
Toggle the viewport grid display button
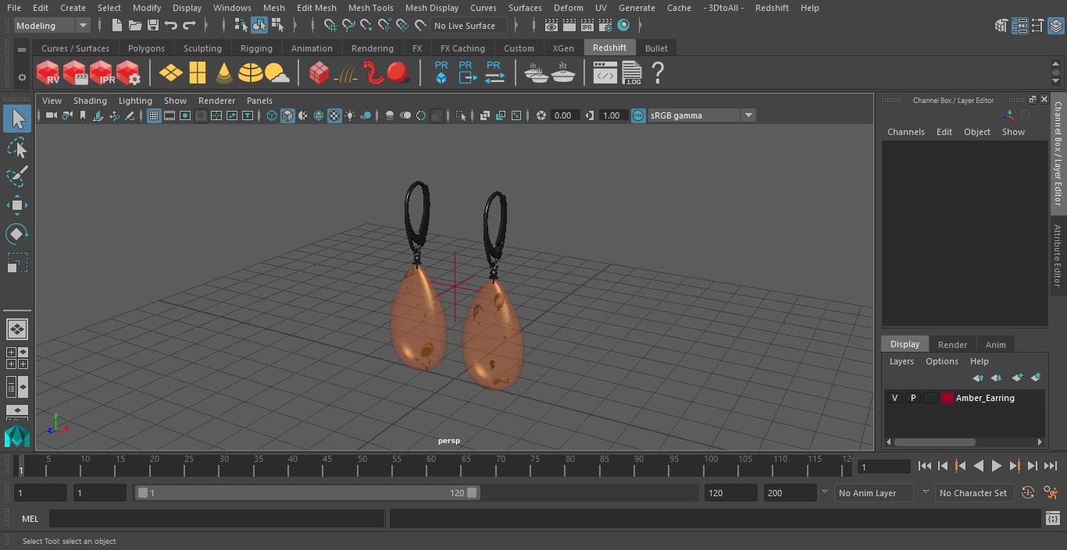point(154,115)
